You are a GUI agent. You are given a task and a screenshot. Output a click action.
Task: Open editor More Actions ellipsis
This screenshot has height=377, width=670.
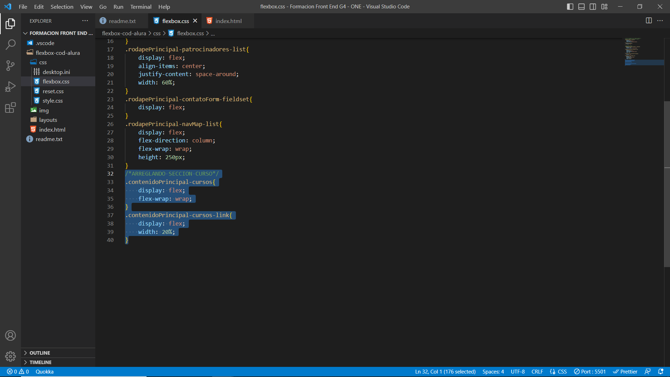(660, 21)
